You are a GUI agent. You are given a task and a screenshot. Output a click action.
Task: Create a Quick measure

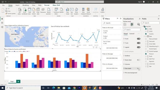pos(88,11)
